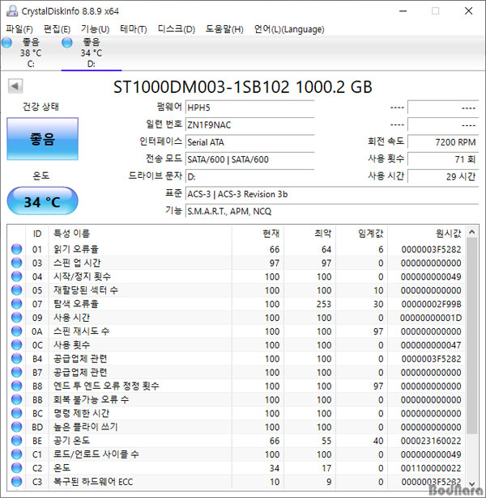Viewport: 486px width, 498px height.
Task: Click the 좋음 health status button
Action: click(x=42, y=139)
